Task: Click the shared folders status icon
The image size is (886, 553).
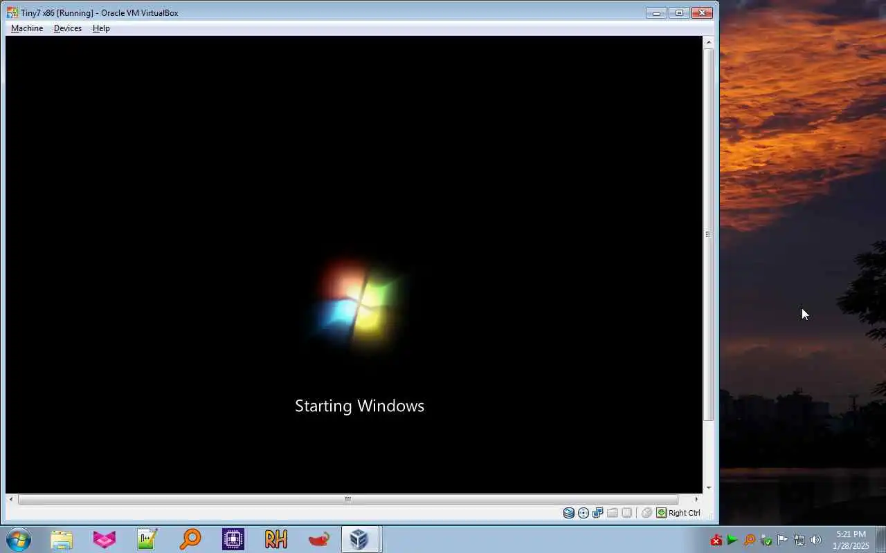Action: point(612,513)
